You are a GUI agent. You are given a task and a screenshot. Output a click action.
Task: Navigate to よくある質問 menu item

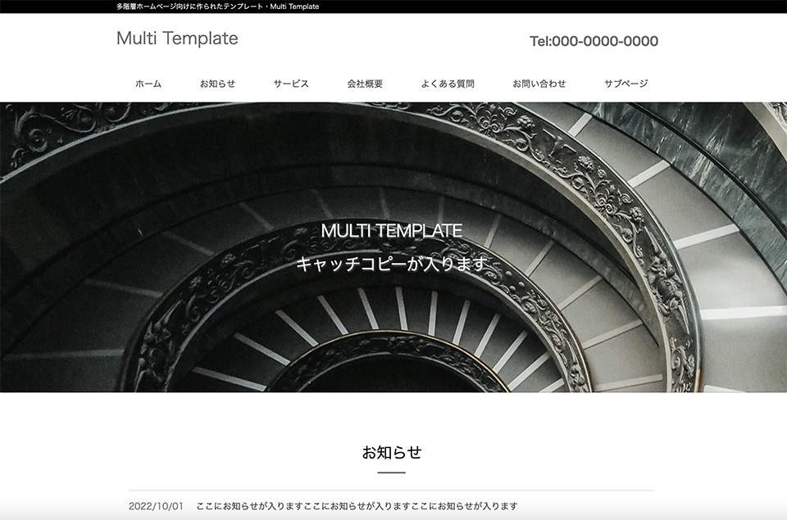click(448, 84)
